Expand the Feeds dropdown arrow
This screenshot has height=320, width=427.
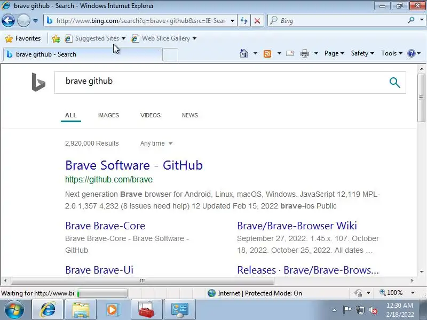tap(279, 53)
